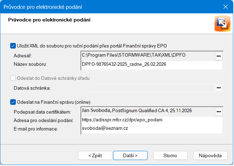Open the Datová schránka ellipsis browse button
234x166 pixels.
click(219, 88)
